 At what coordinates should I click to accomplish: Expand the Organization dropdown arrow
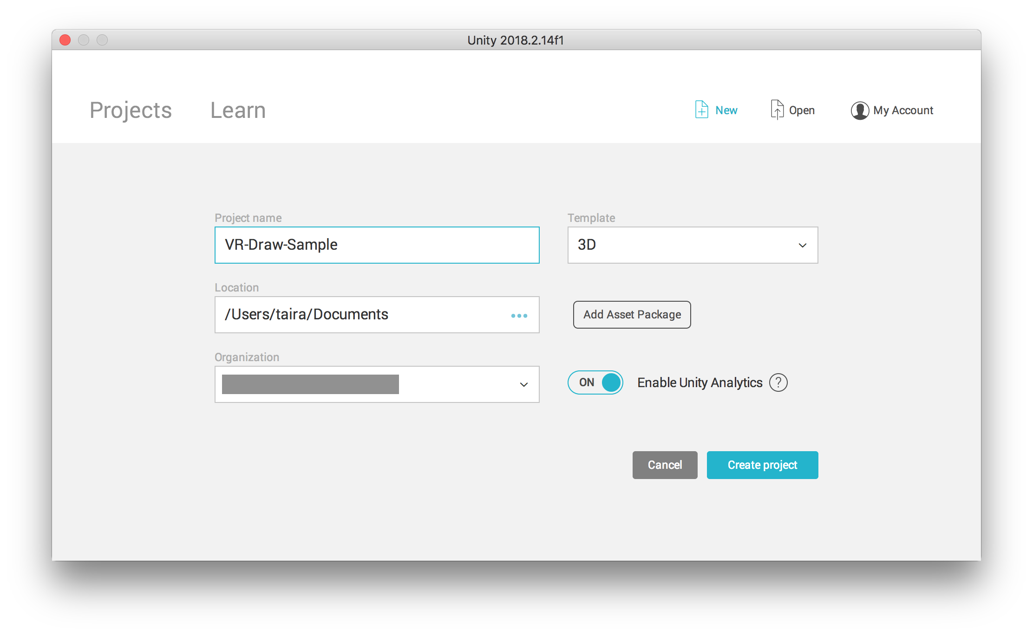523,384
